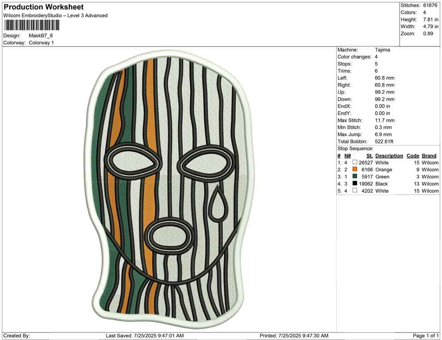Click the 'Created By:' footer label
Screen dimensions: 442x340
[x=17, y=336]
